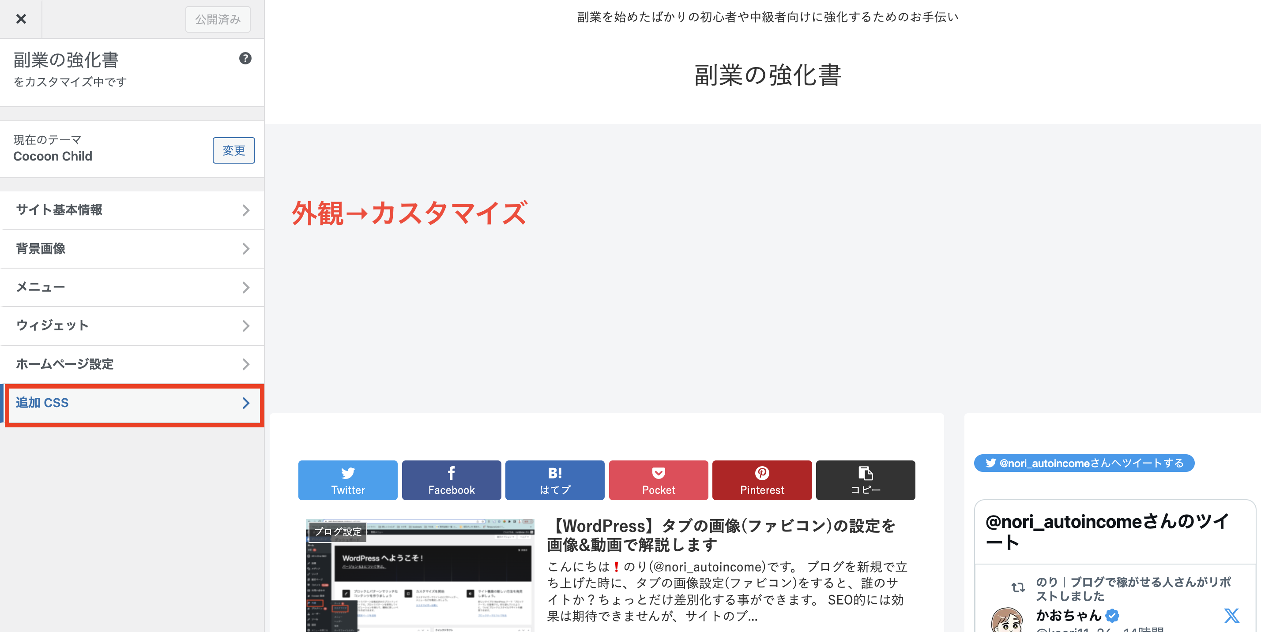Open the ホームページ設定 section

[132, 364]
